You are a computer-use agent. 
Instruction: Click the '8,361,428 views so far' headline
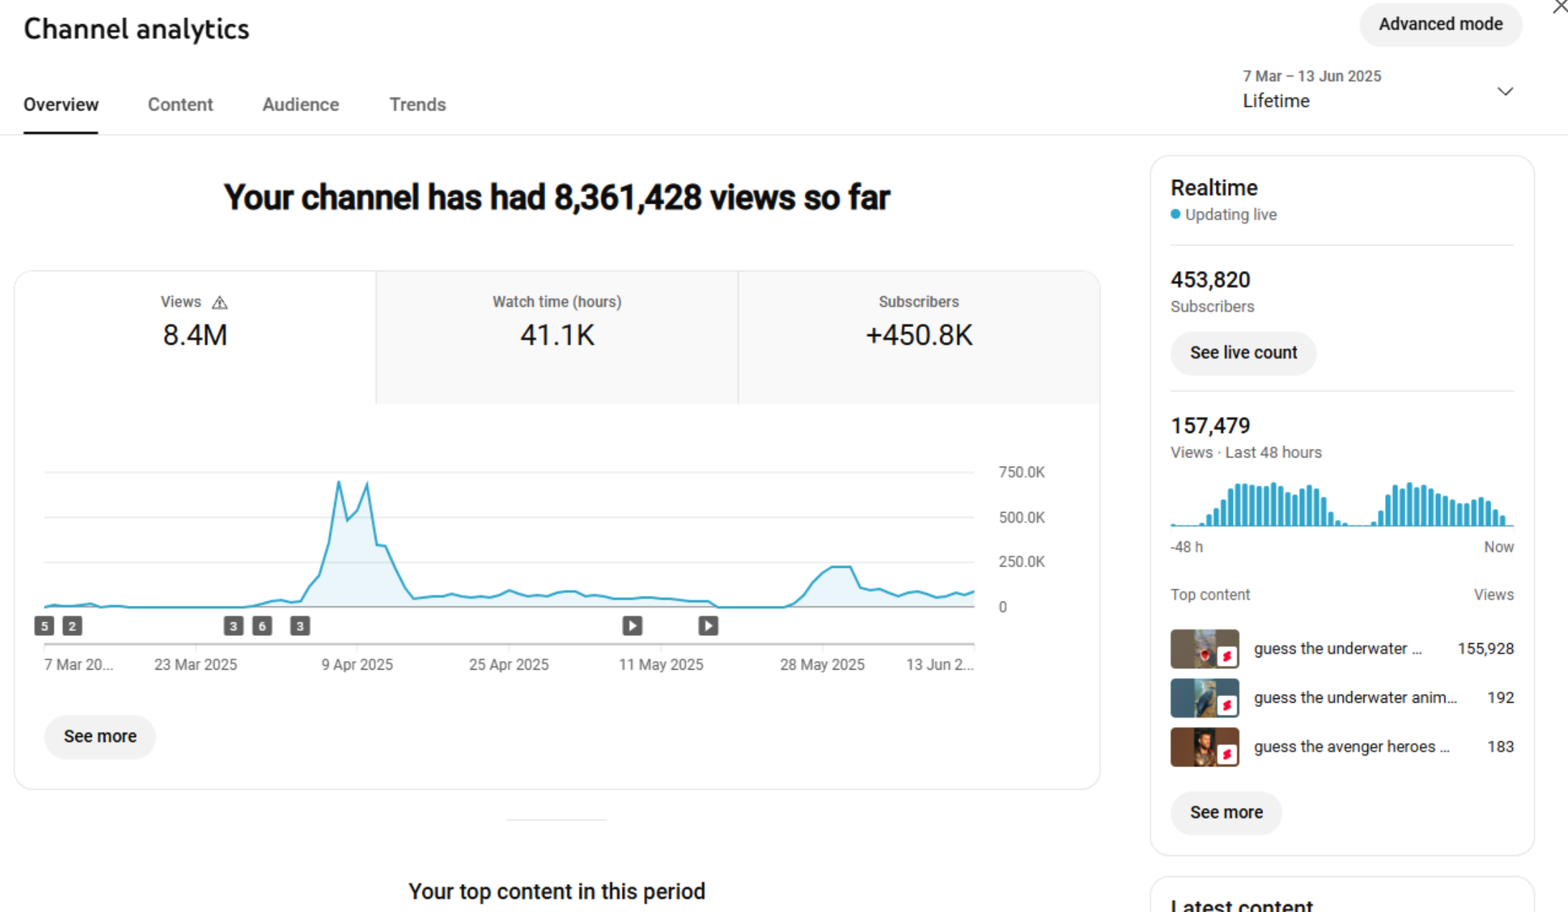tap(722, 197)
